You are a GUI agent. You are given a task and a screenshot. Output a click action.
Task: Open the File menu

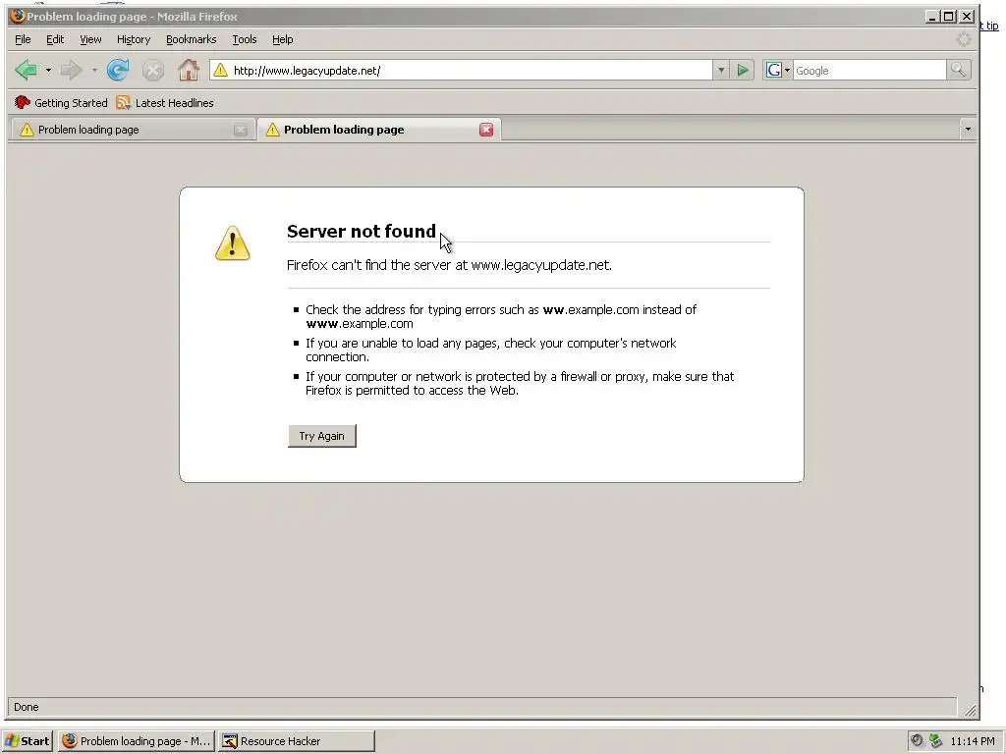[x=23, y=39]
